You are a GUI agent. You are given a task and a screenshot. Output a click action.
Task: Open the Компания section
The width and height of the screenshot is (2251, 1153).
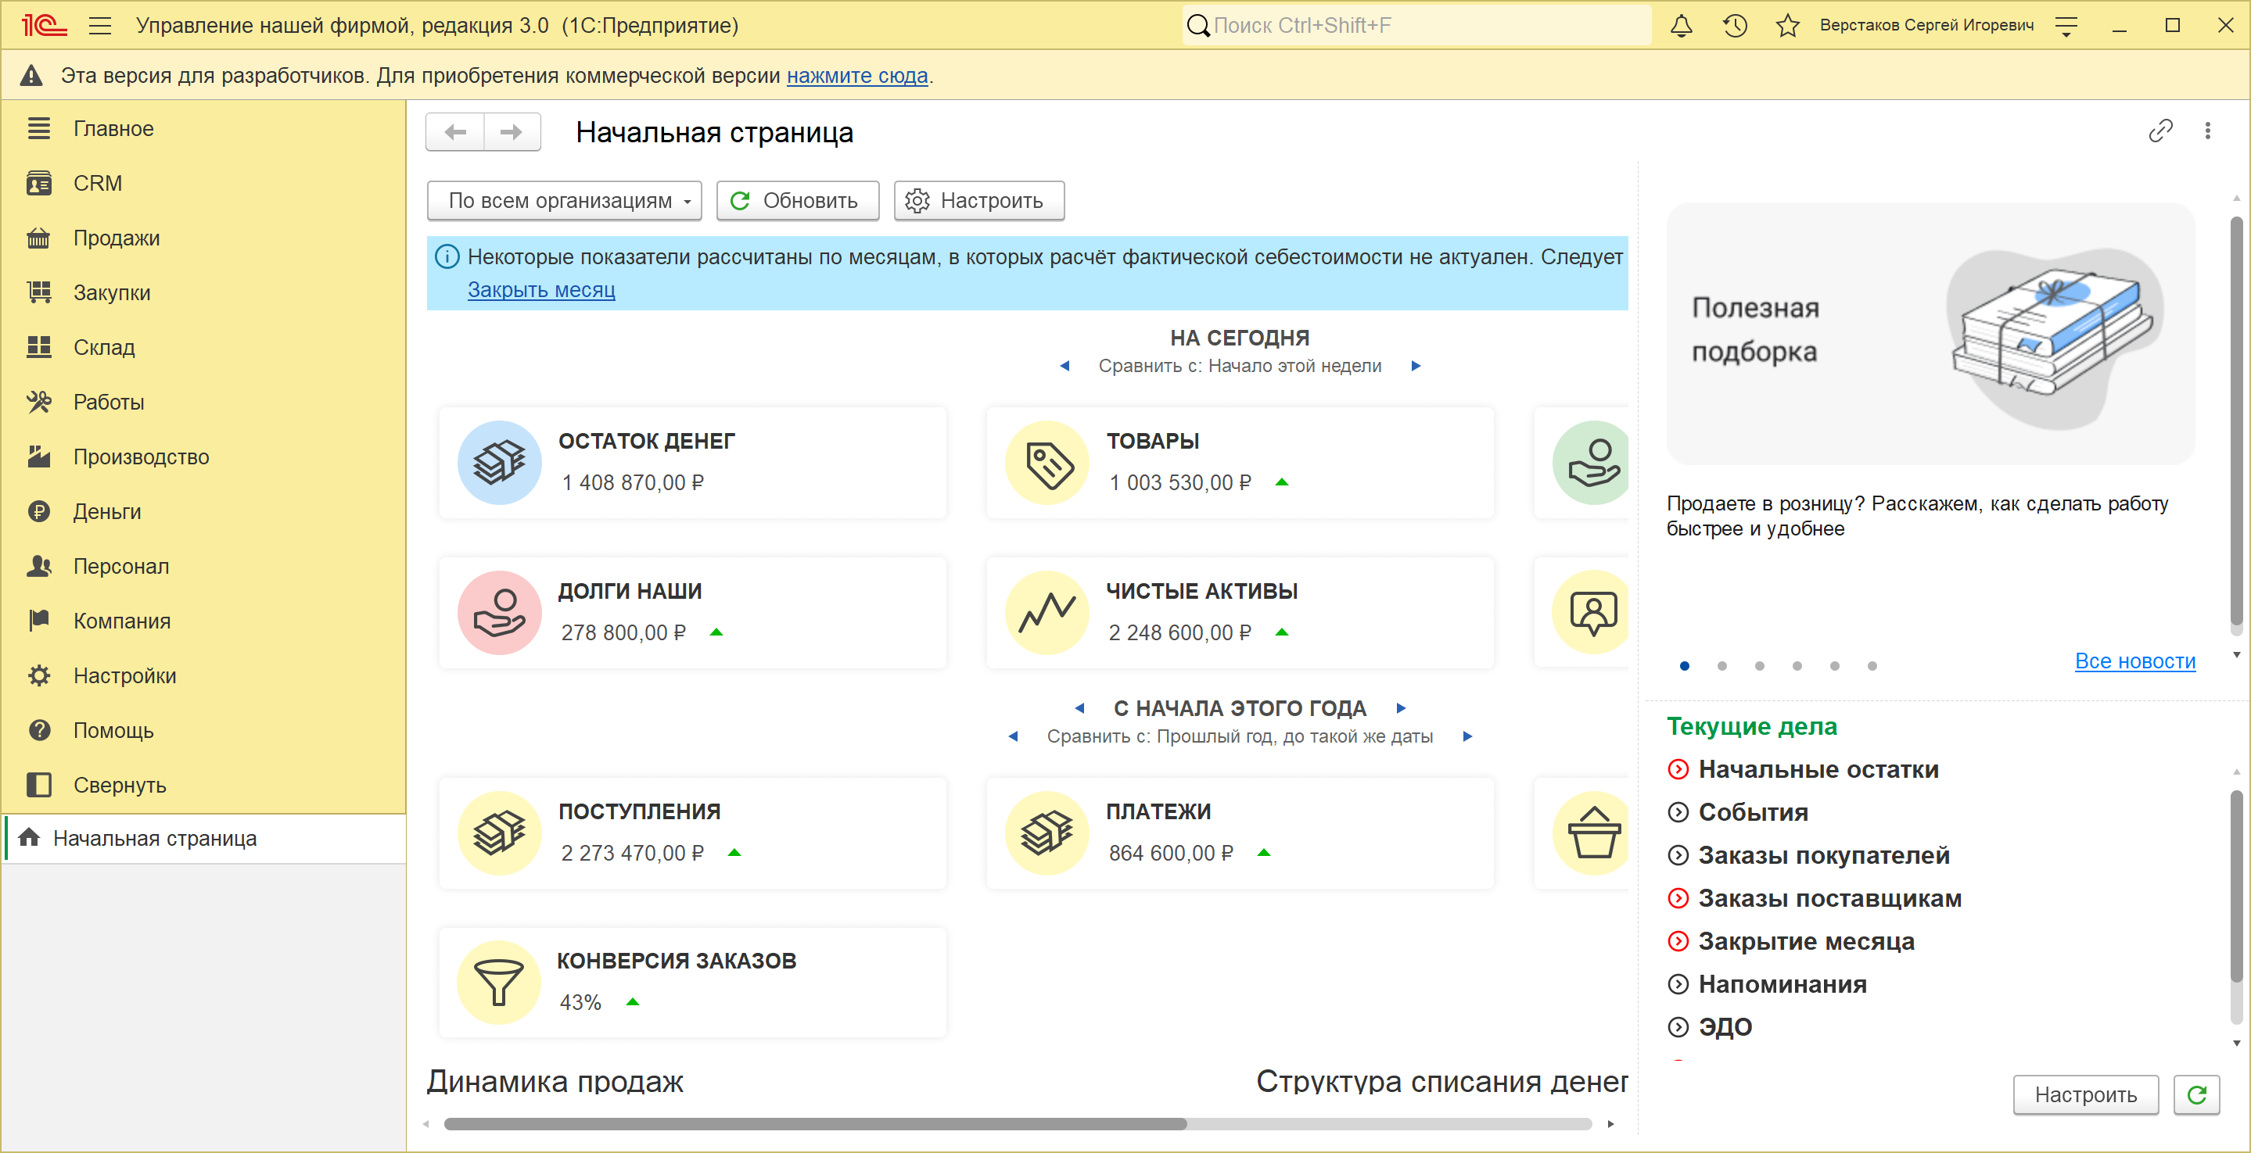click(203, 621)
